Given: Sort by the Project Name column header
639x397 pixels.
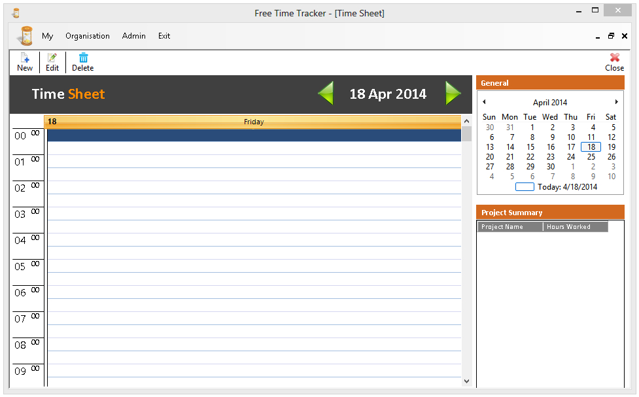Looking at the screenshot, I should [509, 227].
